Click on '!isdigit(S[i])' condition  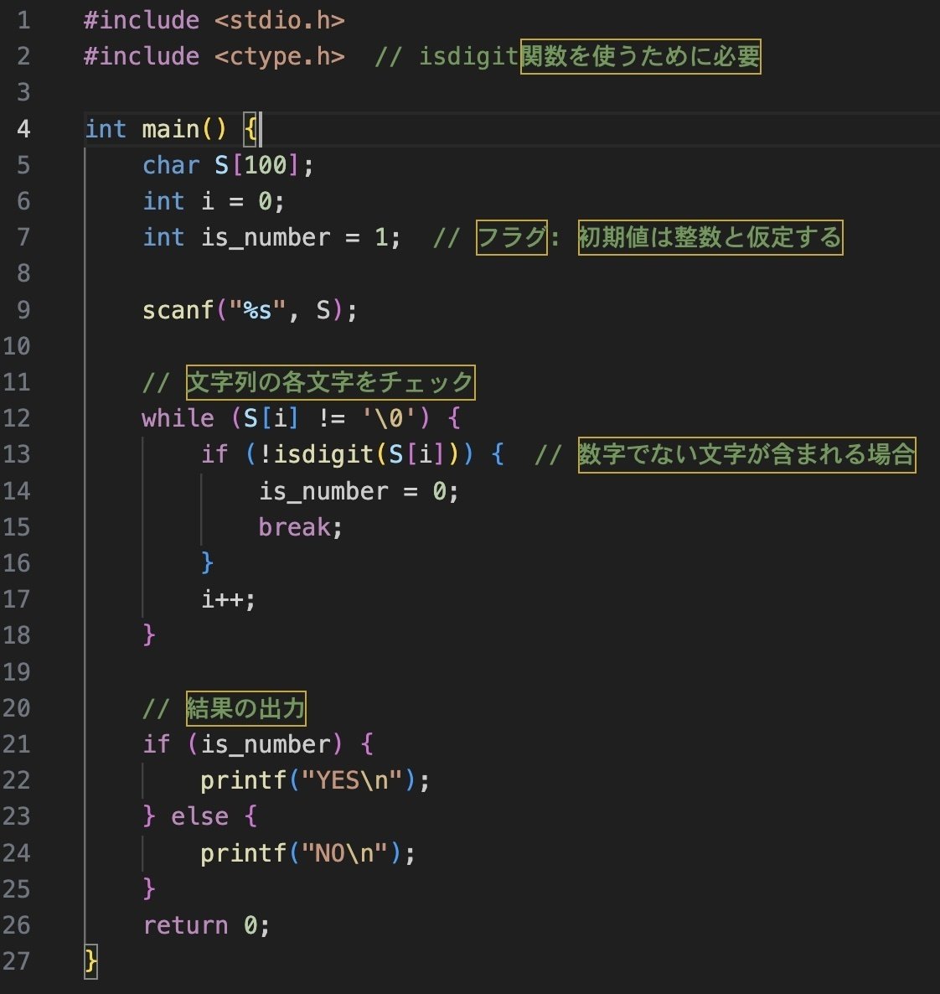(x=359, y=454)
